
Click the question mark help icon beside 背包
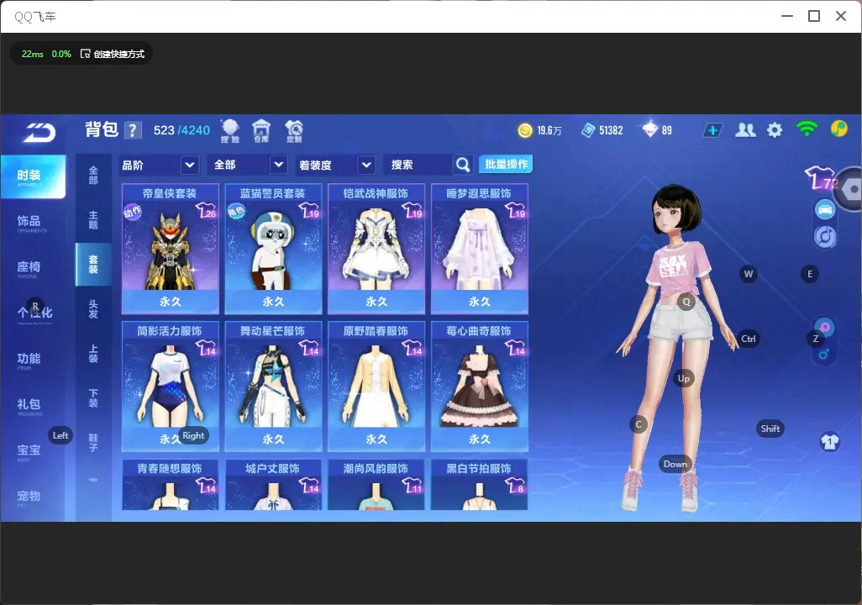pos(133,130)
